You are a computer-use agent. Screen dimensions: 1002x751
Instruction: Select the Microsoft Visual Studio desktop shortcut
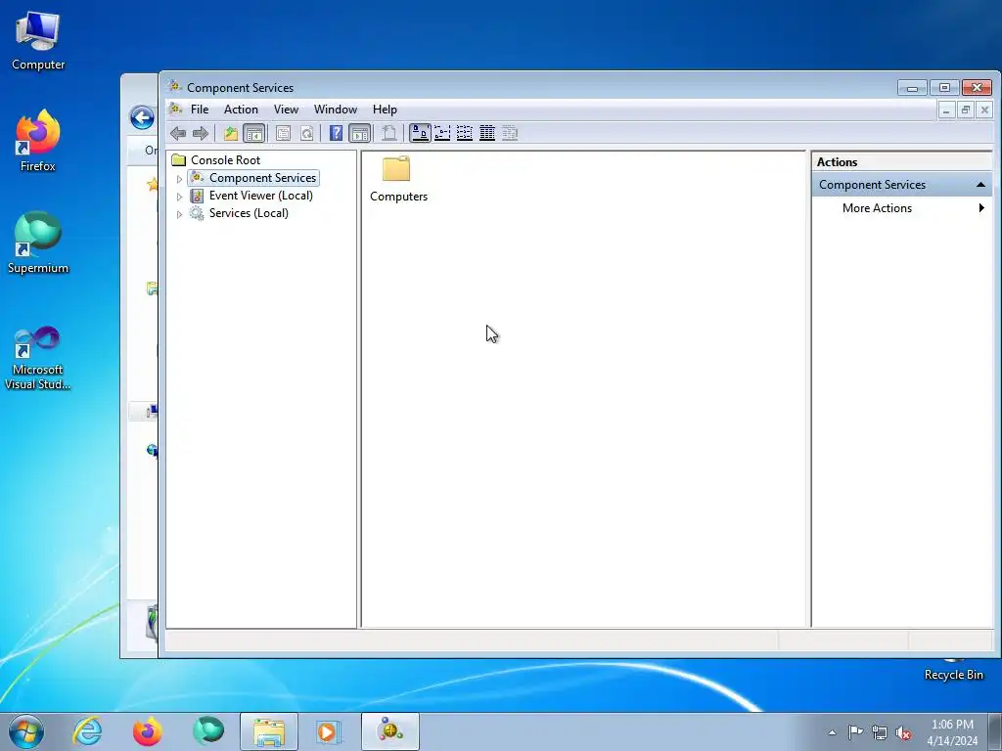coord(38,358)
